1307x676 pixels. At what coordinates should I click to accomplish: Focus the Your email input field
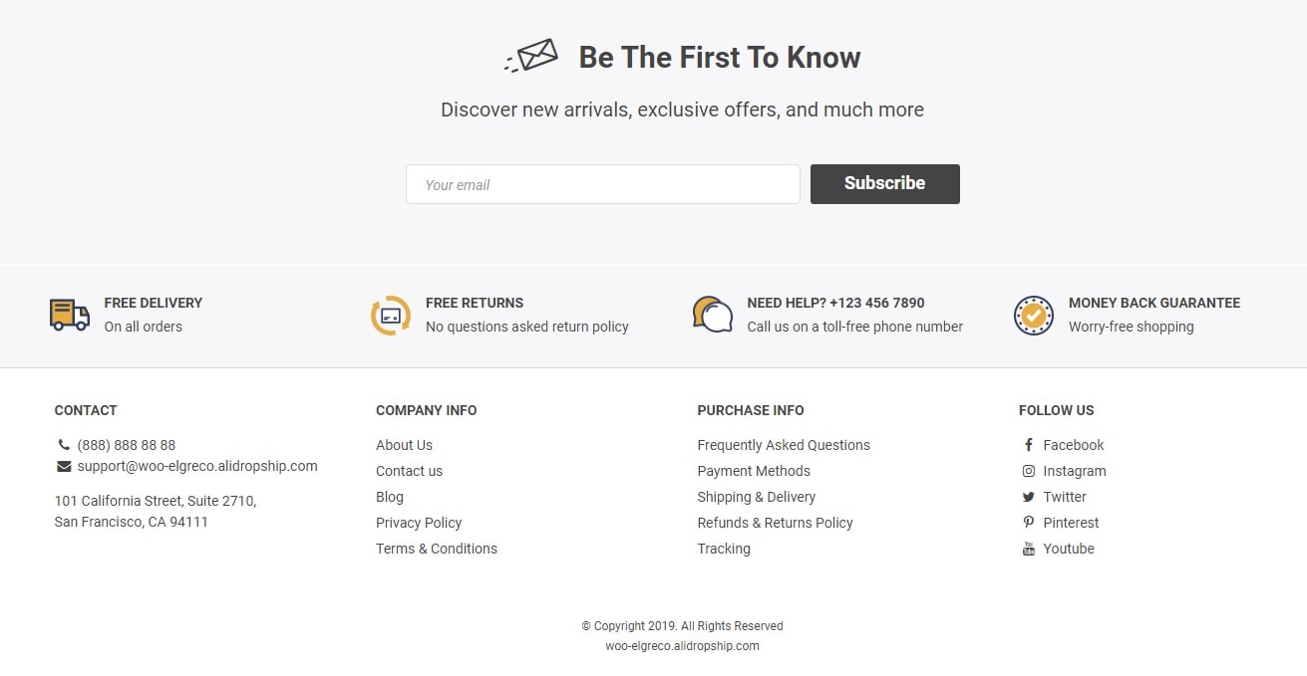coord(602,184)
